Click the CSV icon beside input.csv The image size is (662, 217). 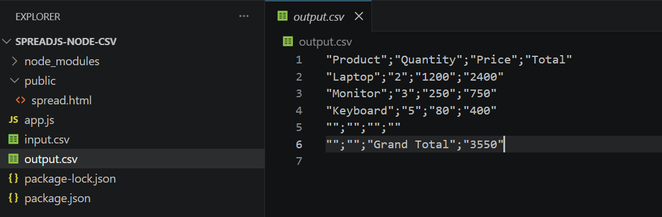[x=14, y=139]
